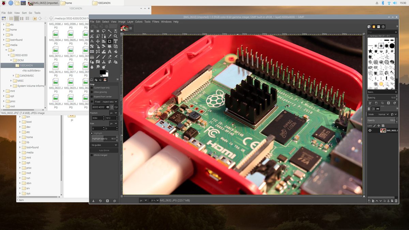Enable Current layer only checkbox
Image resolution: width=409 pixels, height=230 pixels.
tap(92, 88)
